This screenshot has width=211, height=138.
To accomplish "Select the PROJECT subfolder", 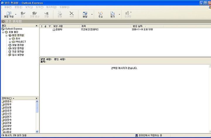I will tap(21, 42).
